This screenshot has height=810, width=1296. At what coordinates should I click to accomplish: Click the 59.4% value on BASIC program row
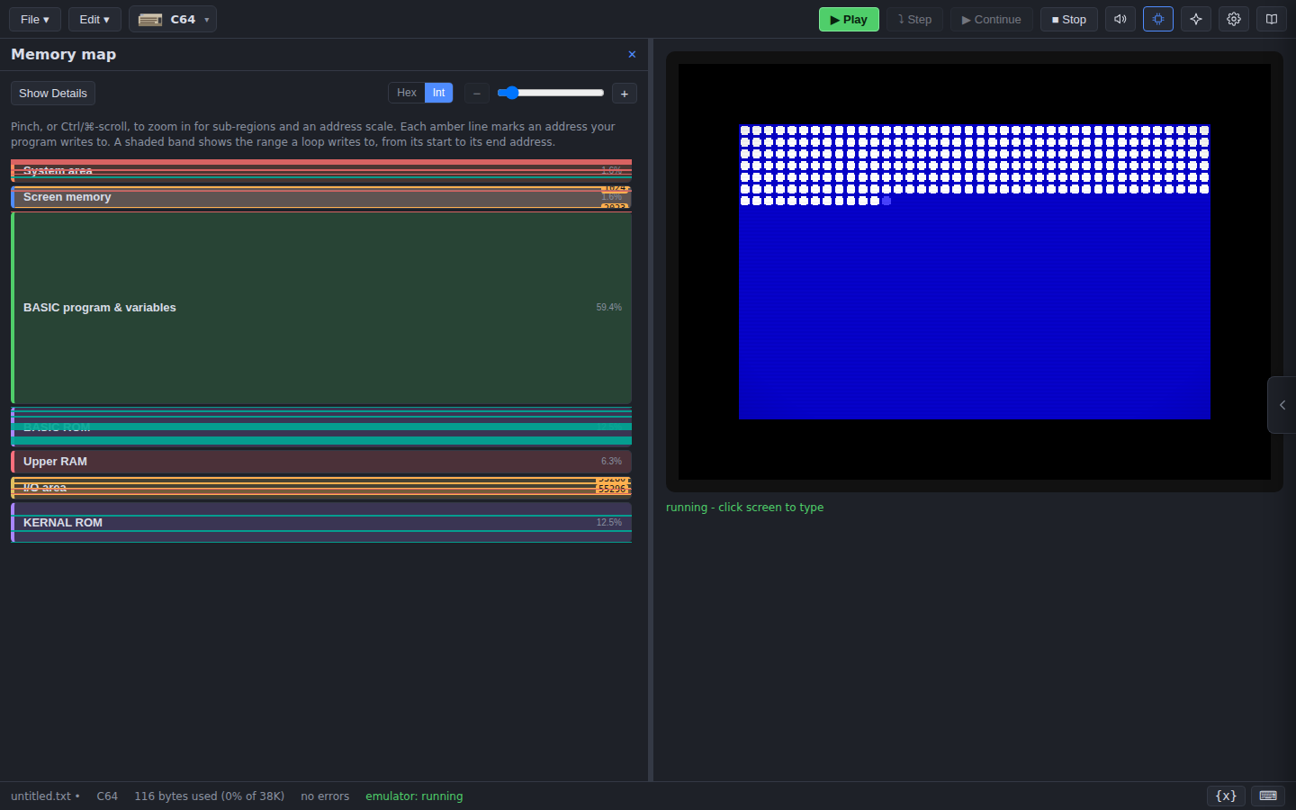pos(608,308)
